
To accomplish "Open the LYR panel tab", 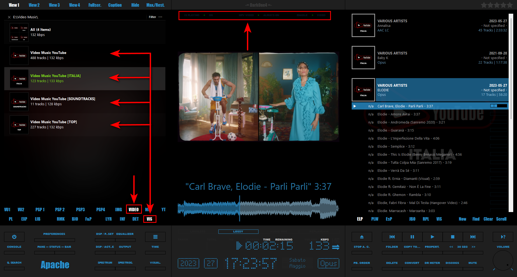I will point(109,219).
